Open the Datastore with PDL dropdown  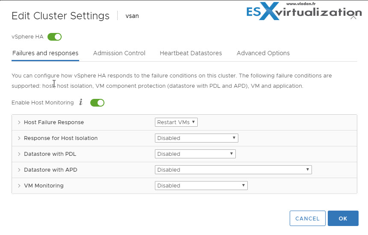195,154
